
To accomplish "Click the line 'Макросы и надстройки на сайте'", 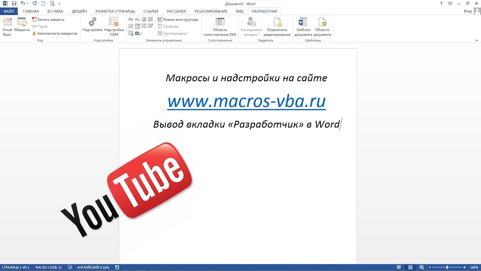I will pos(247,78).
